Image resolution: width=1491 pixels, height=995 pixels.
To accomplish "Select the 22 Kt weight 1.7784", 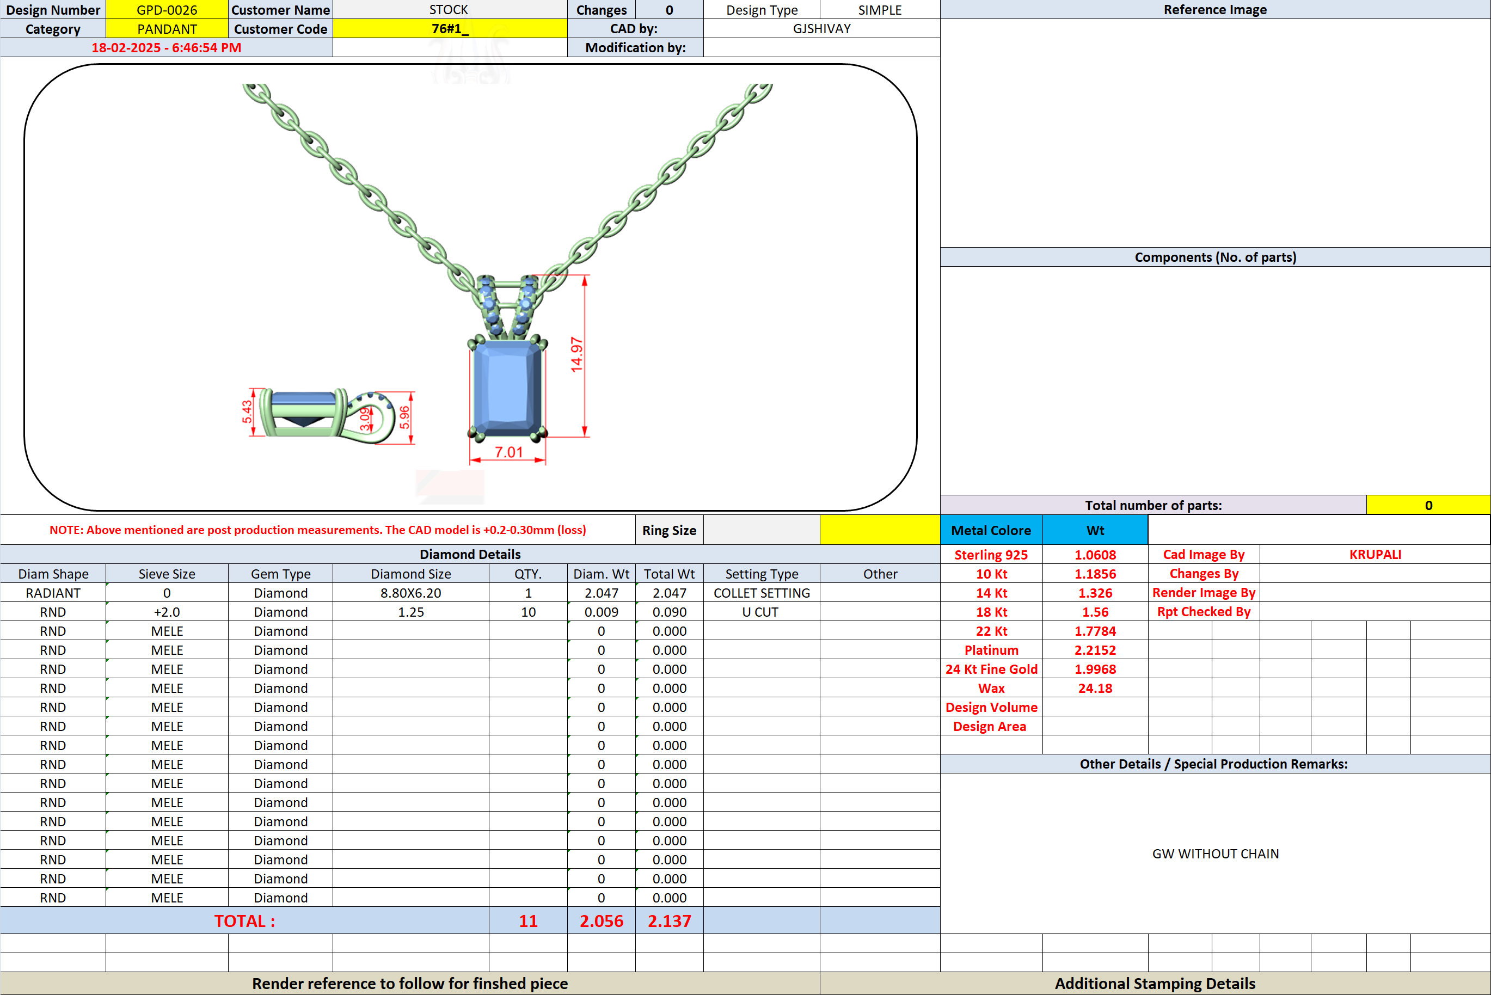I will [x=1096, y=631].
